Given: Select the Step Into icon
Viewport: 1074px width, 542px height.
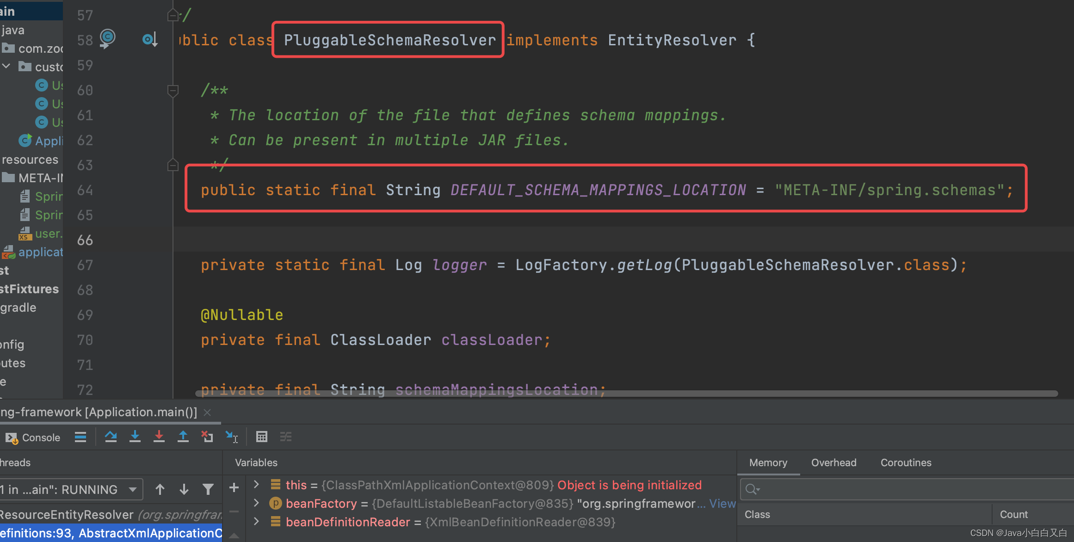Looking at the screenshot, I should tap(135, 437).
